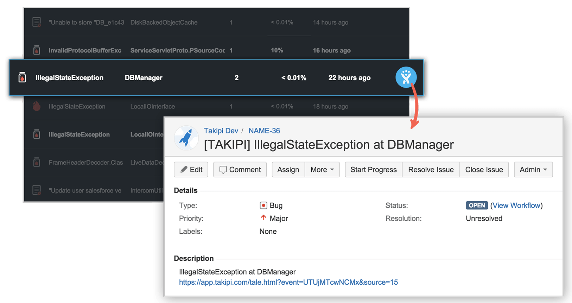Screen dimensions: 572x303
Task: Click the View Workflow link
Action: 516,206
